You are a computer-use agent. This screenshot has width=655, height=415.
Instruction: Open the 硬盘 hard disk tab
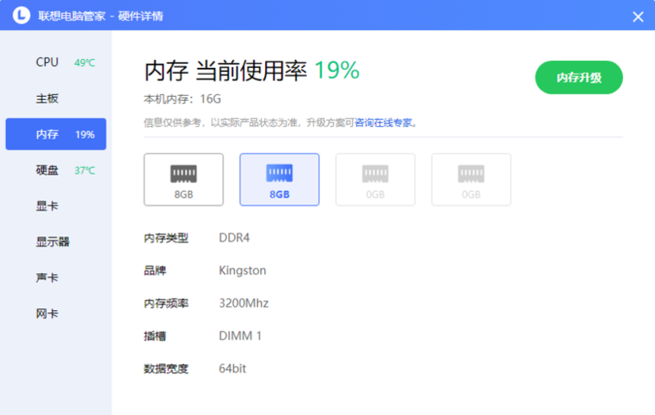48,171
